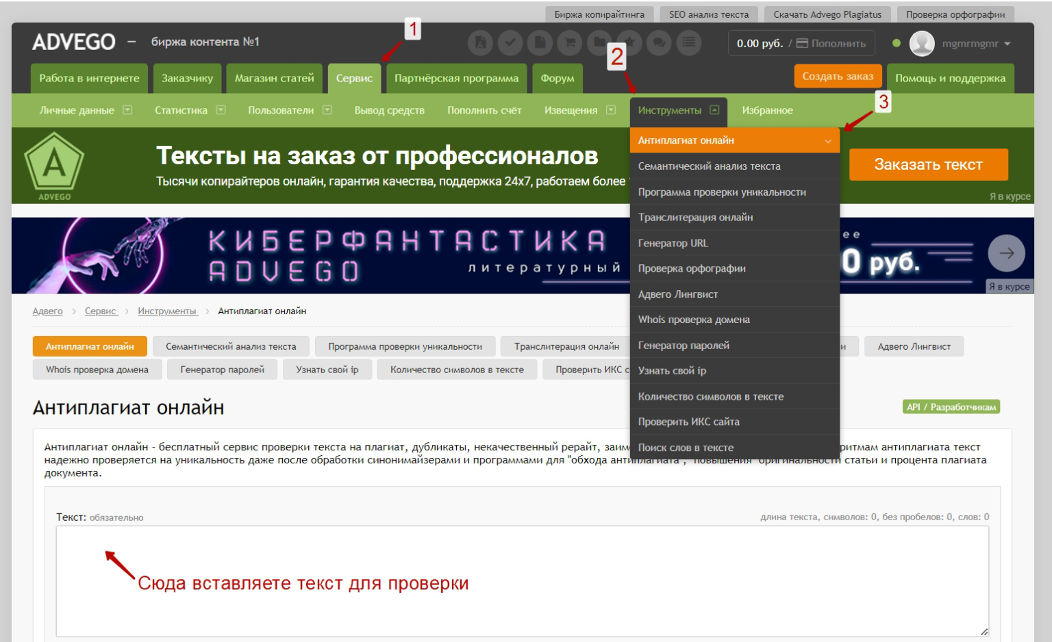The image size is (1052, 642).
Task: Click the Создать заказ button
Action: click(838, 77)
